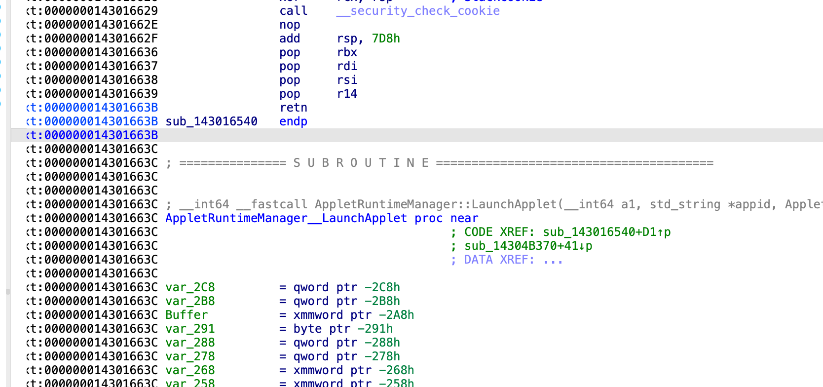Expand the DATA XREF ellipsis
Viewport: 823px width, 387px height.
click(553, 260)
